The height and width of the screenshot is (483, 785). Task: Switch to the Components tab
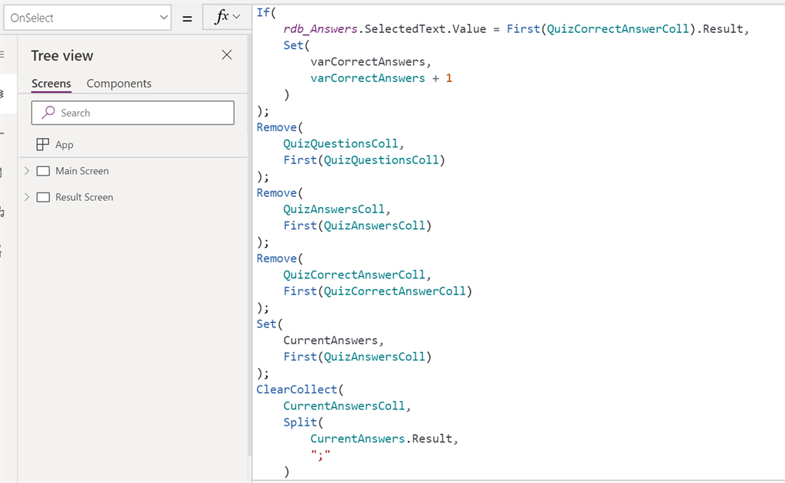tap(119, 84)
